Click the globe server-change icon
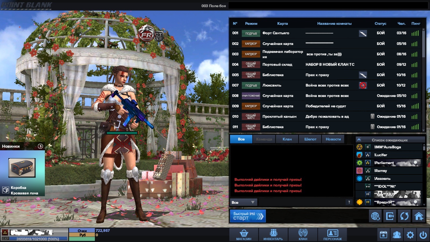Screen dimensions: 430x242 [375, 216]
